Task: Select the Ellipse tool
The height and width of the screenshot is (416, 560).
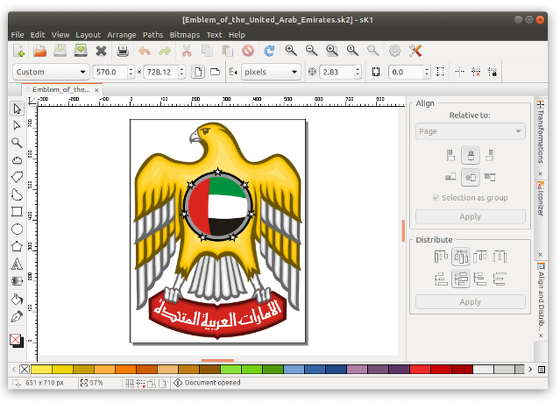Action: pos(17,229)
